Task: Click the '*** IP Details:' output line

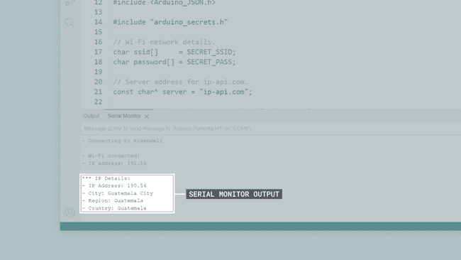Action: [x=106, y=178]
